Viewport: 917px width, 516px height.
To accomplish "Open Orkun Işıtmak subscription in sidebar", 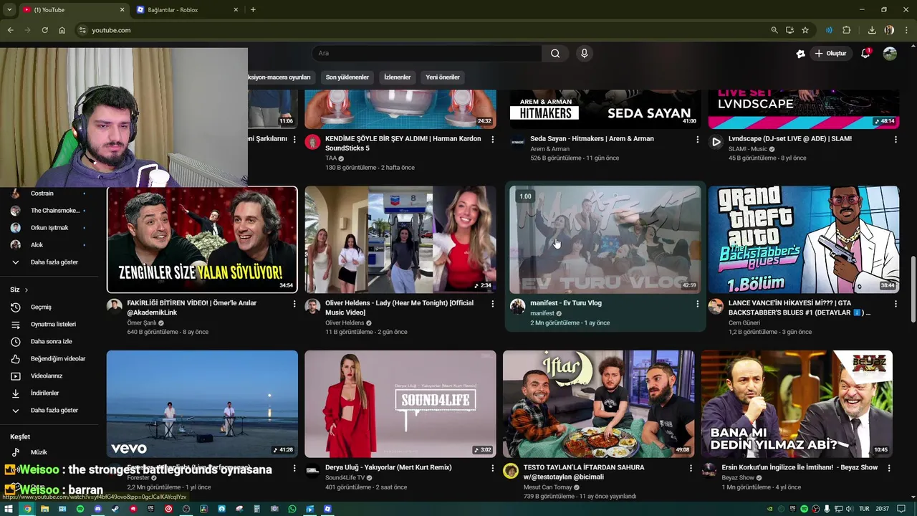I will pyautogui.click(x=50, y=228).
